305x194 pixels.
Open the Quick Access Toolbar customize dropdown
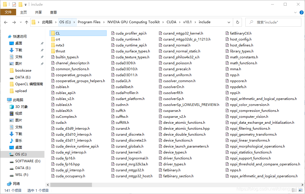(x=25, y=5)
